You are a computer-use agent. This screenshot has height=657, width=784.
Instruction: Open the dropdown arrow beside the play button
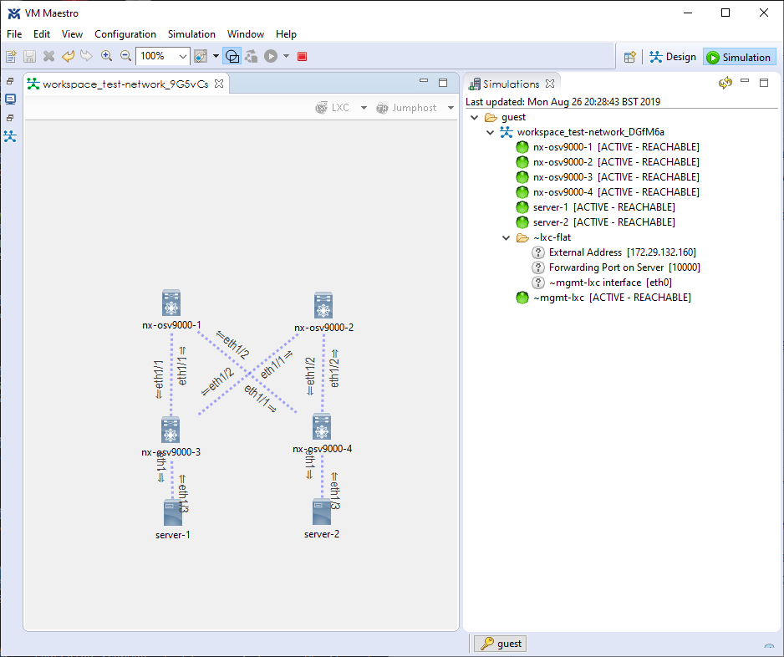pos(287,57)
